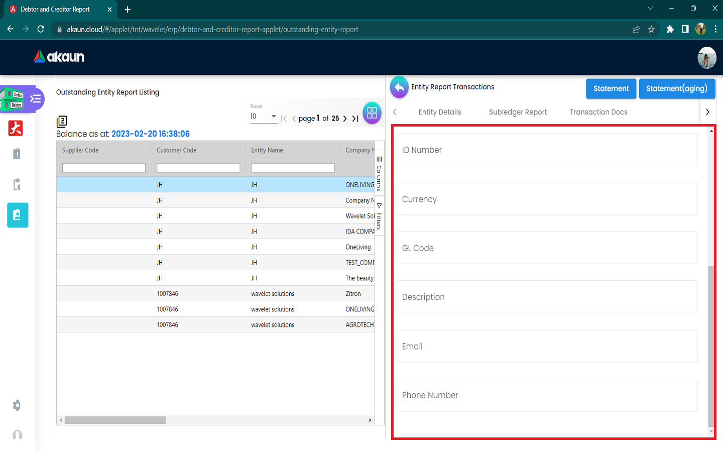Open the Rows per page dropdown
723x452 pixels.
click(x=264, y=117)
